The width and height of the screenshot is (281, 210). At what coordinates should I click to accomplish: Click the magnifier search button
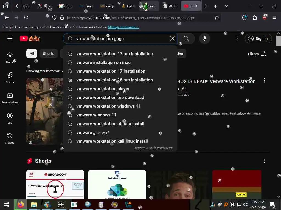tap(186, 39)
